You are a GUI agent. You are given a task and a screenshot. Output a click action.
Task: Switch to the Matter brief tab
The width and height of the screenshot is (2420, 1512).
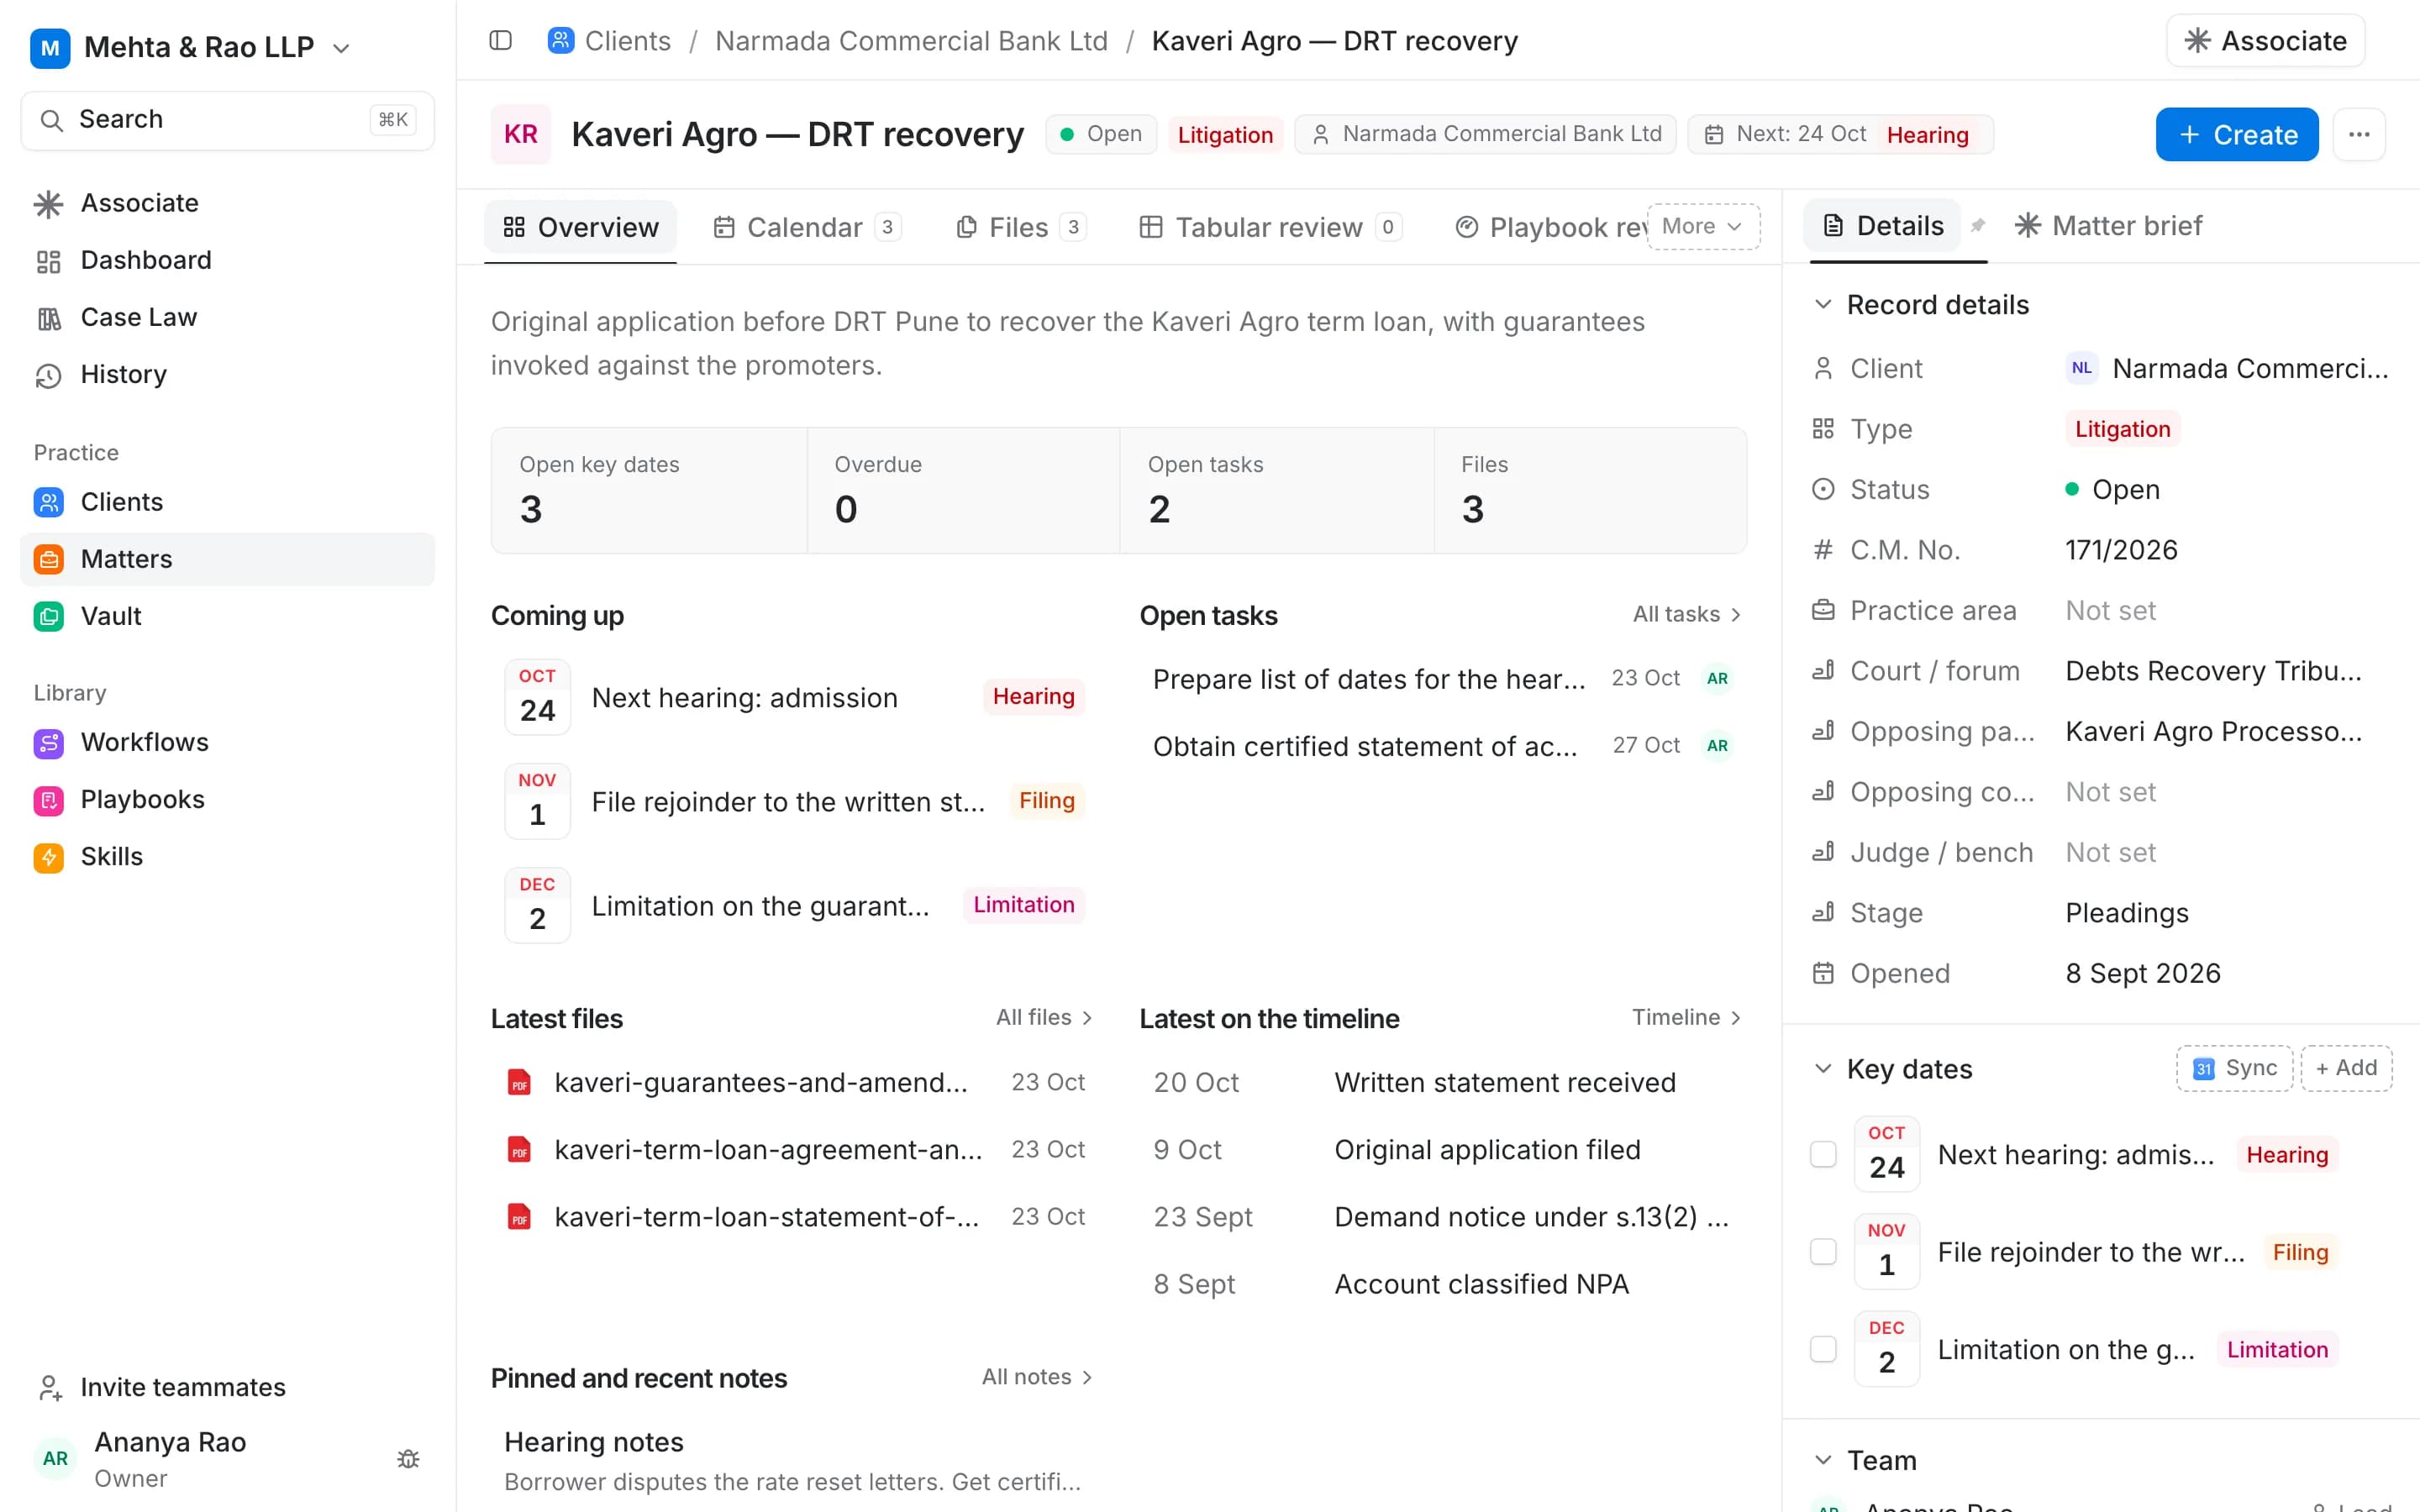[2108, 226]
